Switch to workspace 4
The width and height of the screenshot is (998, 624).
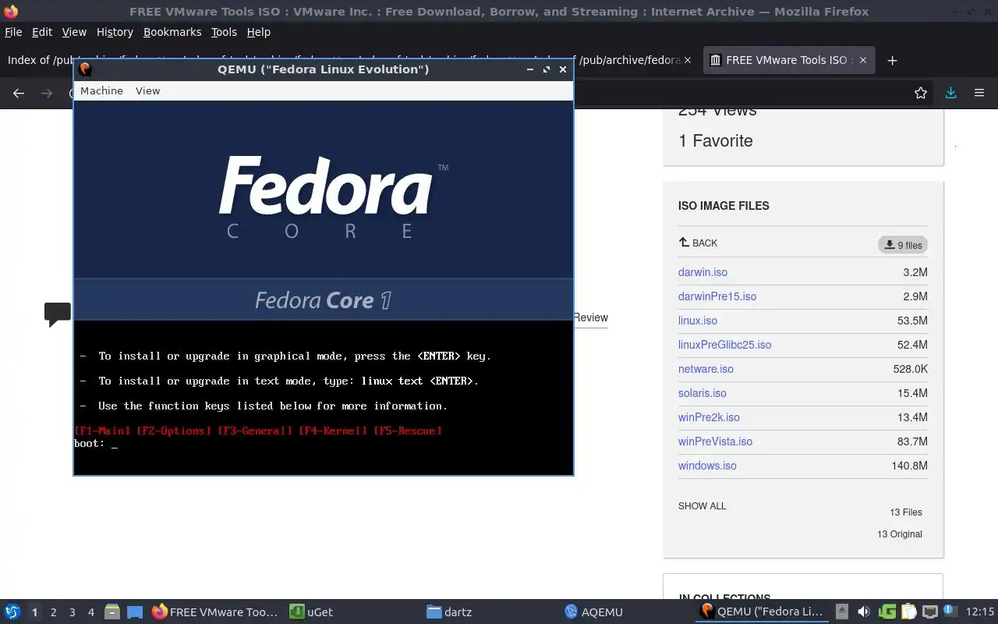[90, 612]
